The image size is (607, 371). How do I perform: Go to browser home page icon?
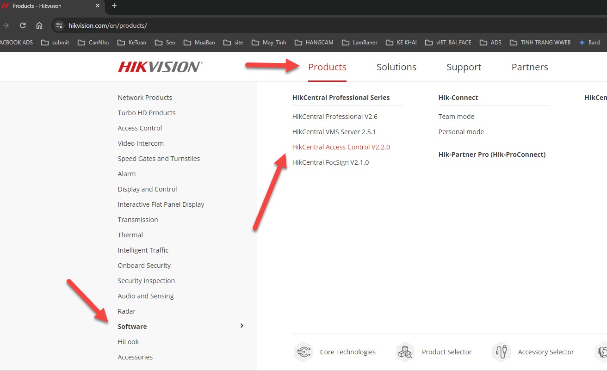(39, 25)
